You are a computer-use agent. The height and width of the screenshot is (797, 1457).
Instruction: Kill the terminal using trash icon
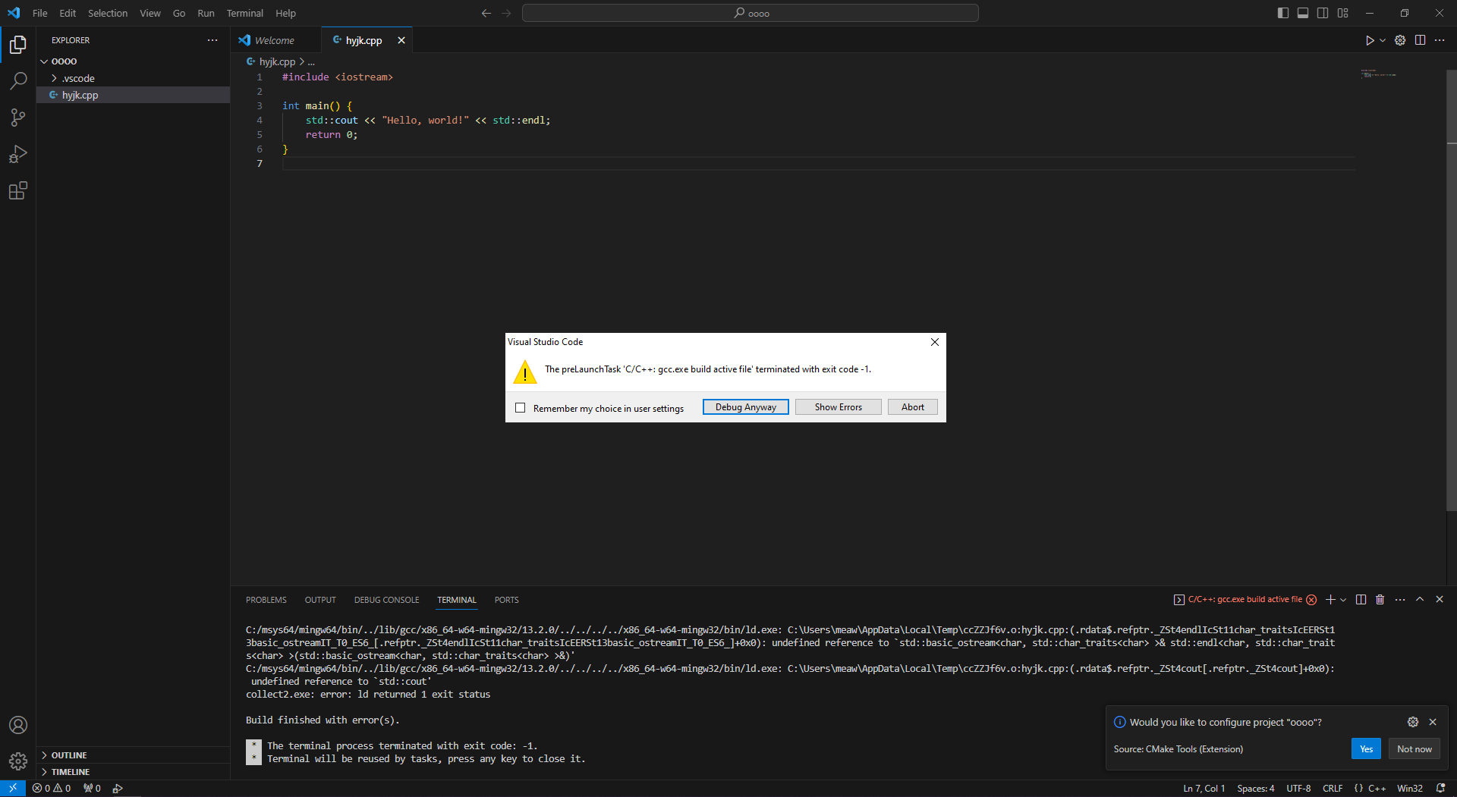[1380, 600]
